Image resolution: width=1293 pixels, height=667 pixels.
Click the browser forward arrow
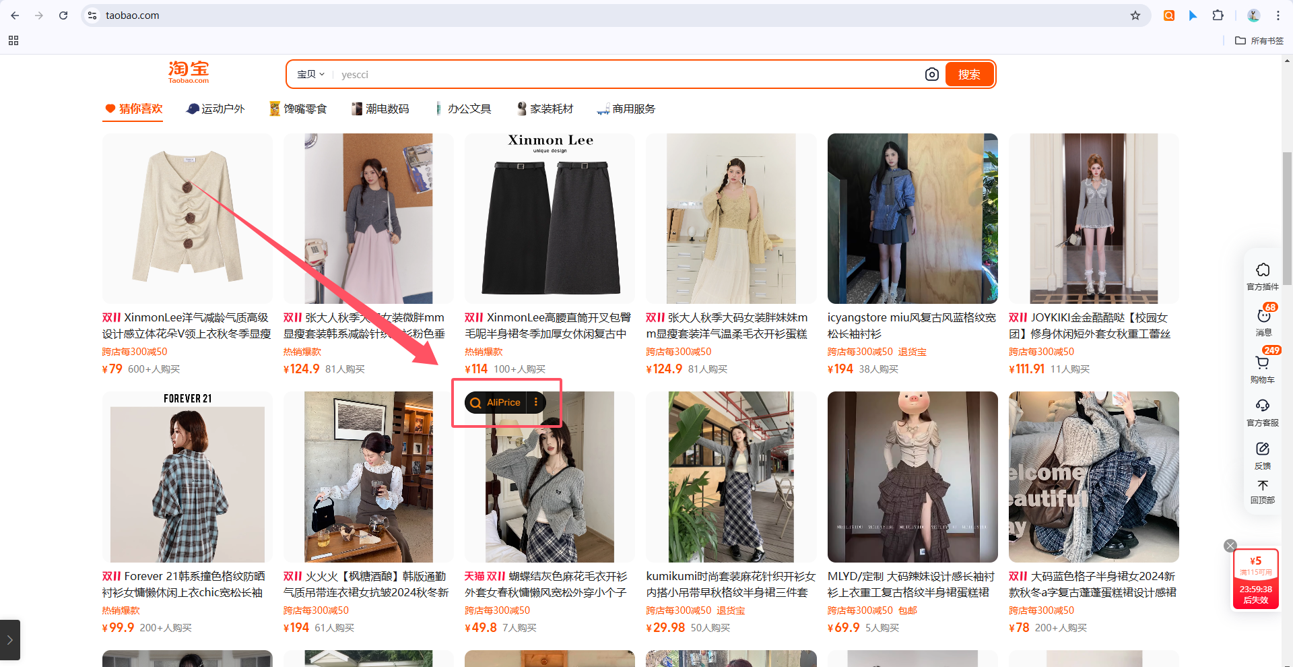39,15
